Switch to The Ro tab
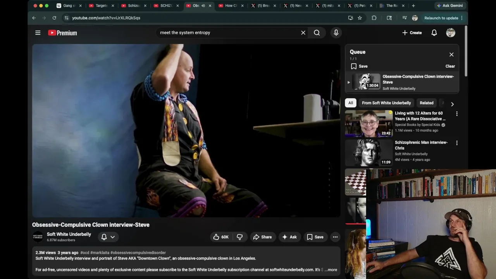496x279 pixels. tap(392, 6)
